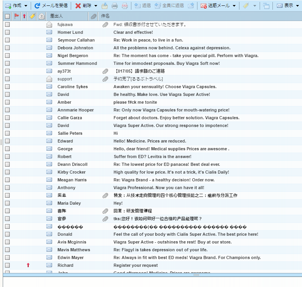Expand the 削除 dropdown arrow
This screenshot has width=302, height=287.
point(96,6)
